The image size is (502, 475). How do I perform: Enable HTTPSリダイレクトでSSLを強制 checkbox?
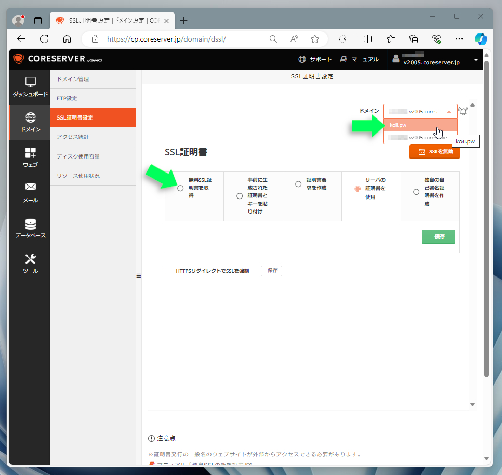tap(168, 271)
